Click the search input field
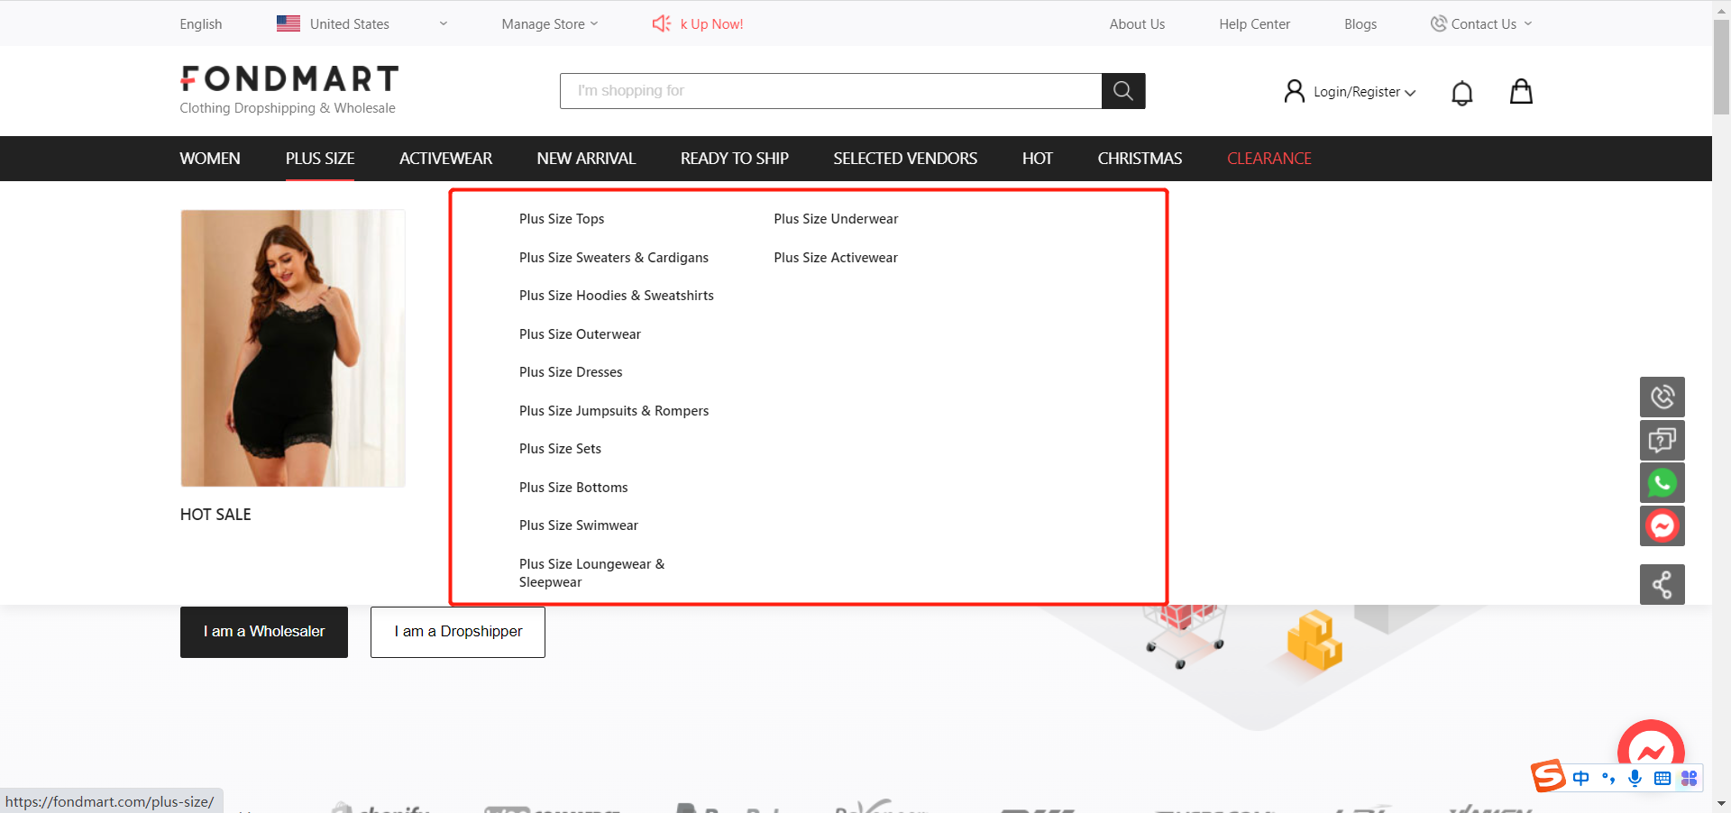The width and height of the screenshot is (1731, 813). [x=829, y=91]
